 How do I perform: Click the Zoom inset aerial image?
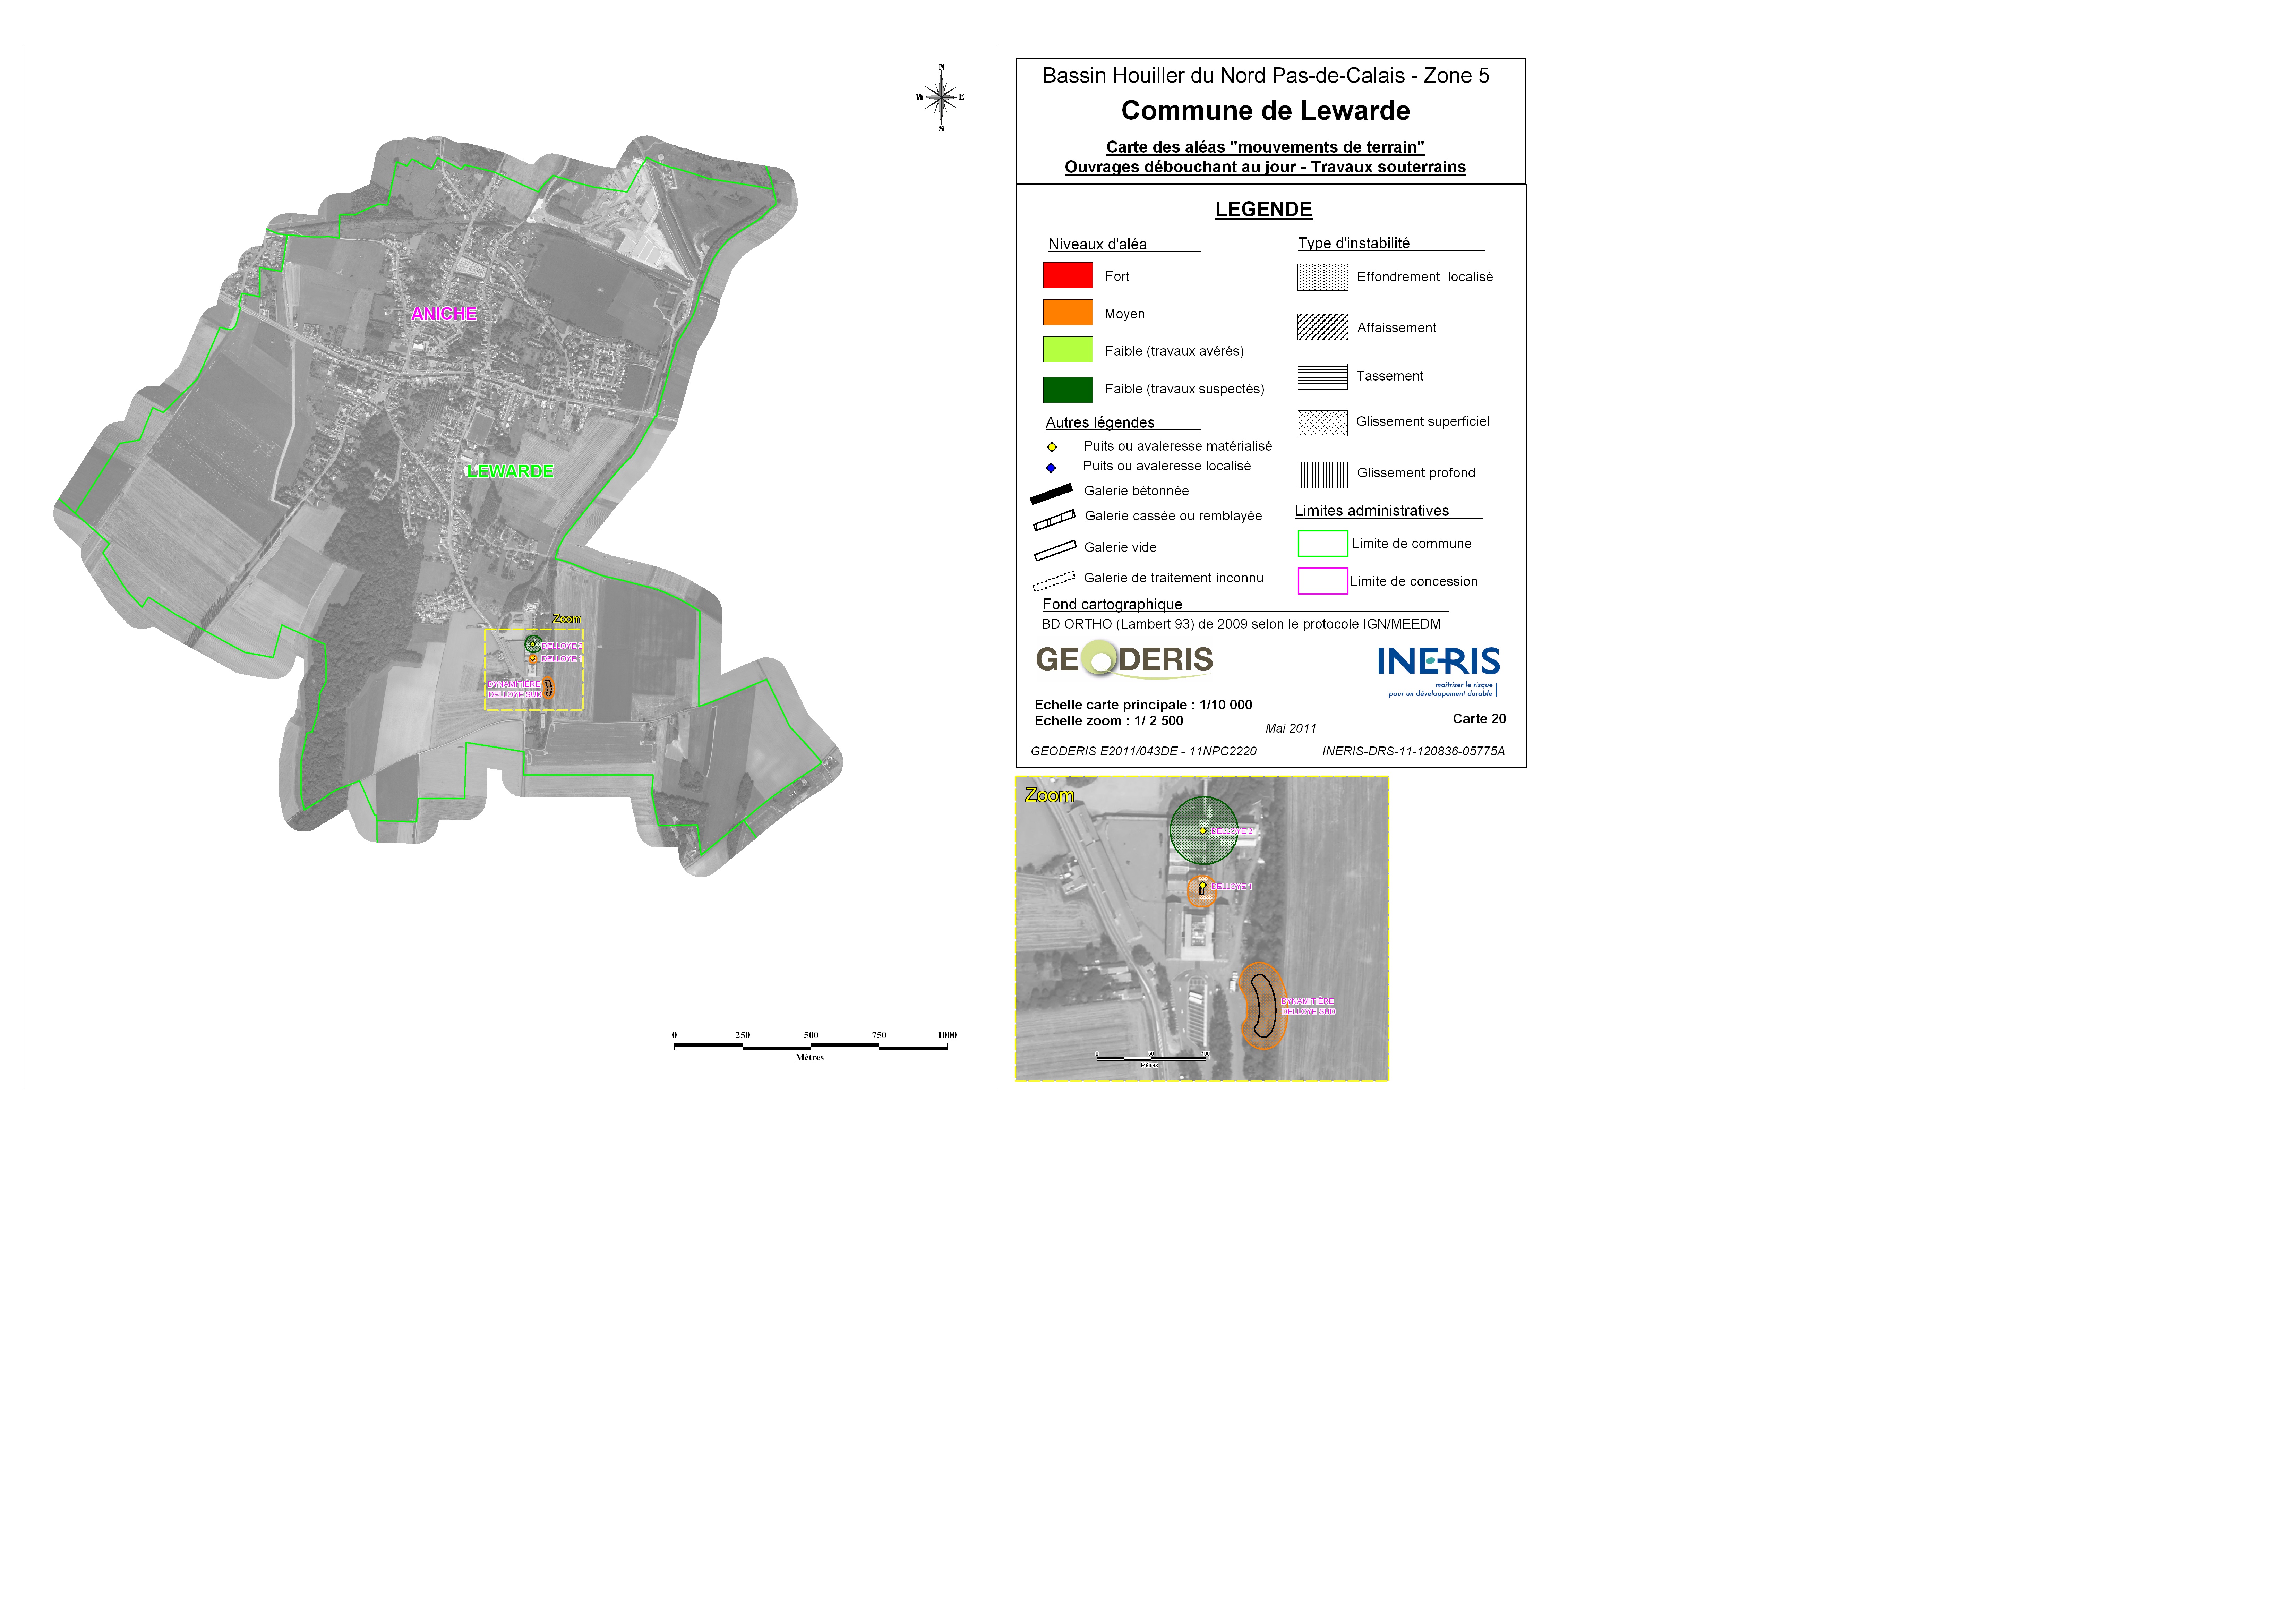[x=1202, y=928]
